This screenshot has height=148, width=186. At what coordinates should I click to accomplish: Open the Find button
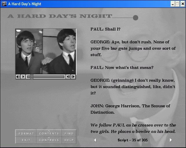pos(69,133)
